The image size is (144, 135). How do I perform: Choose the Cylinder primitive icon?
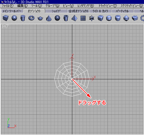point(23,18)
